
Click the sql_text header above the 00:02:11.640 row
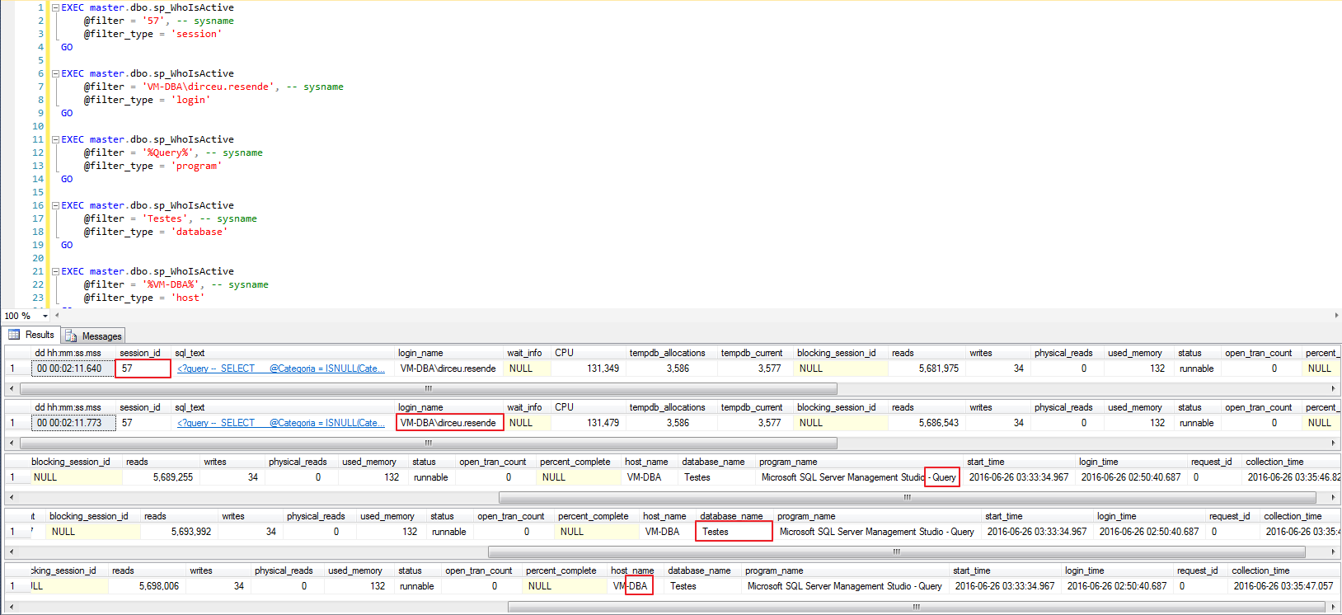click(284, 353)
